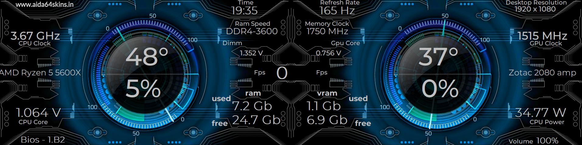The image size is (582, 145).
Task: Click the vram free 6.9 Gb value
Action: (x=327, y=120)
